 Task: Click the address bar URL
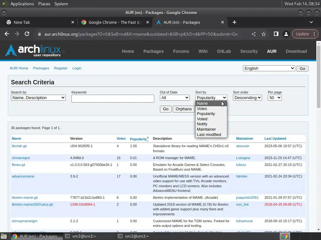click(141, 34)
